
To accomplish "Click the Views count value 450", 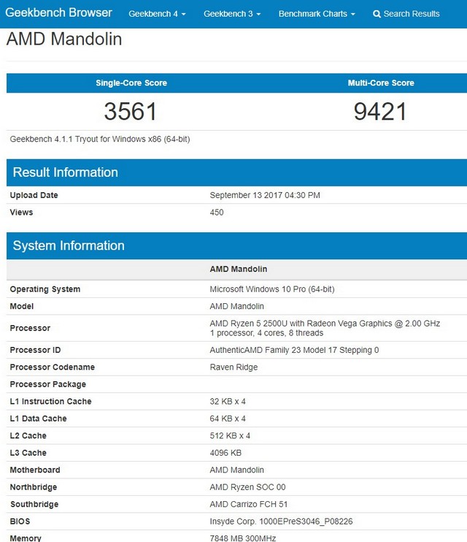I will [217, 213].
